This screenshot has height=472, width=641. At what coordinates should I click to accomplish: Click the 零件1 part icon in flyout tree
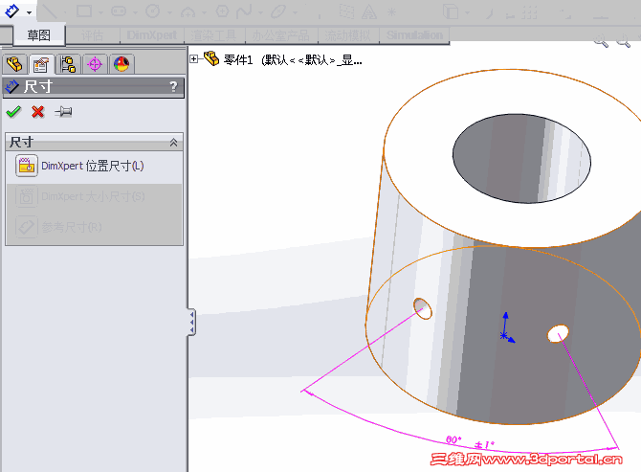coord(211,59)
